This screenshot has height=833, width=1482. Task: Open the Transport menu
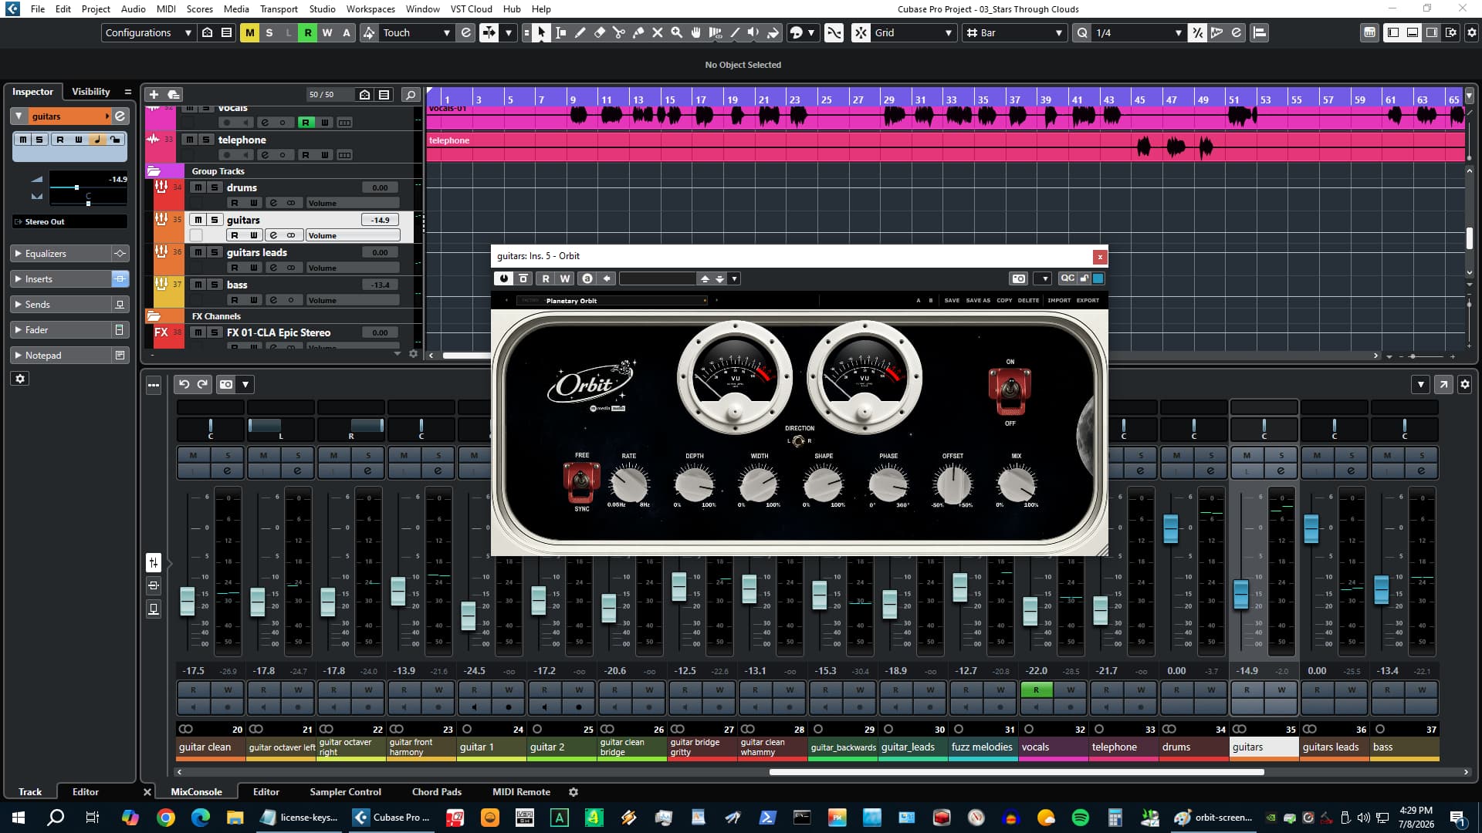pyautogui.click(x=279, y=9)
